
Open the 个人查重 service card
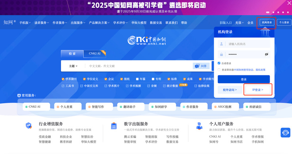68,107
